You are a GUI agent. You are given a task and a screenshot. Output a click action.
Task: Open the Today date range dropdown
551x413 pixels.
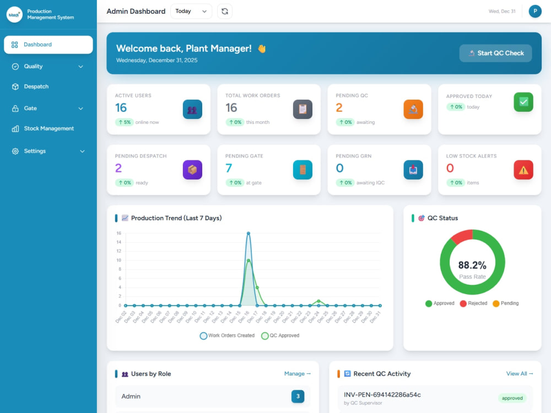tap(191, 11)
